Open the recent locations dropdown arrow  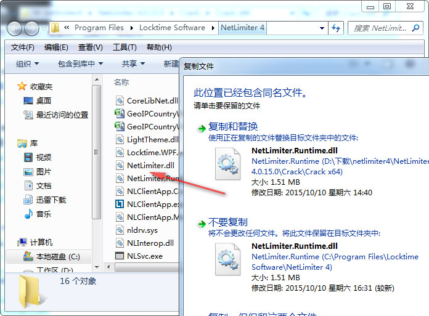[x=44, y=28]
